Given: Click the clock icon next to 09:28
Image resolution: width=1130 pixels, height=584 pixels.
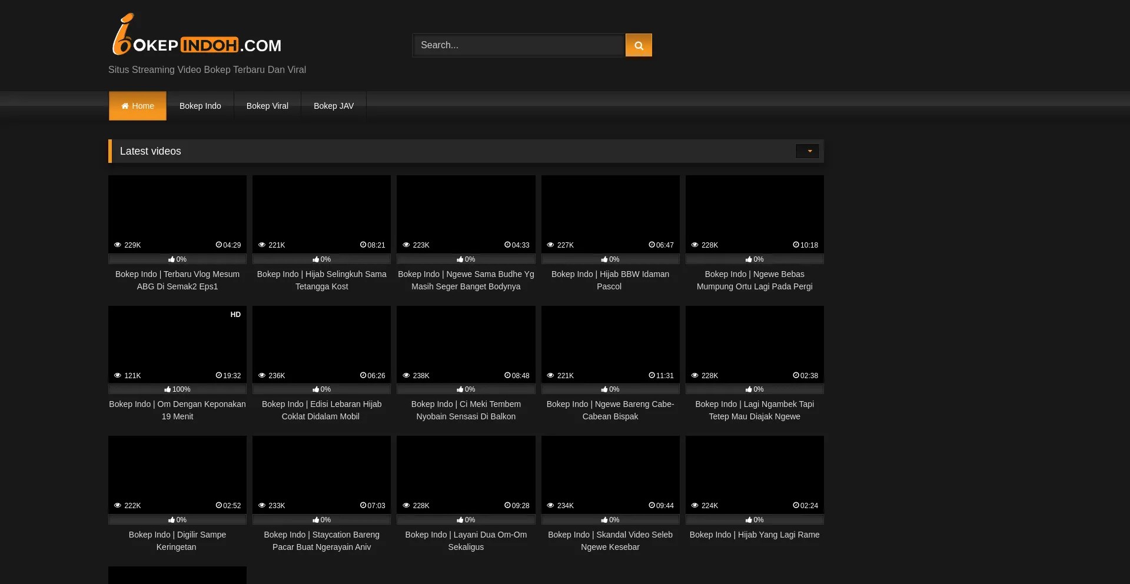Looking at the screenshot, I should point(508,506).
